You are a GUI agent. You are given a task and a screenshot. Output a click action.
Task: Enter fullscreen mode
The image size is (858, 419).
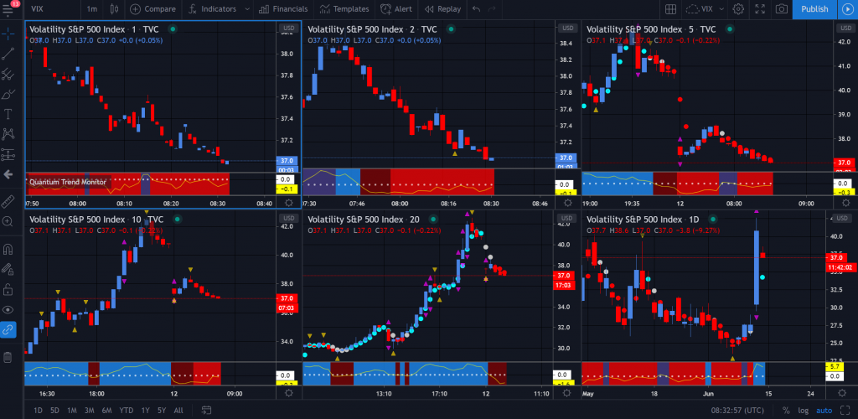coord(760,8)
